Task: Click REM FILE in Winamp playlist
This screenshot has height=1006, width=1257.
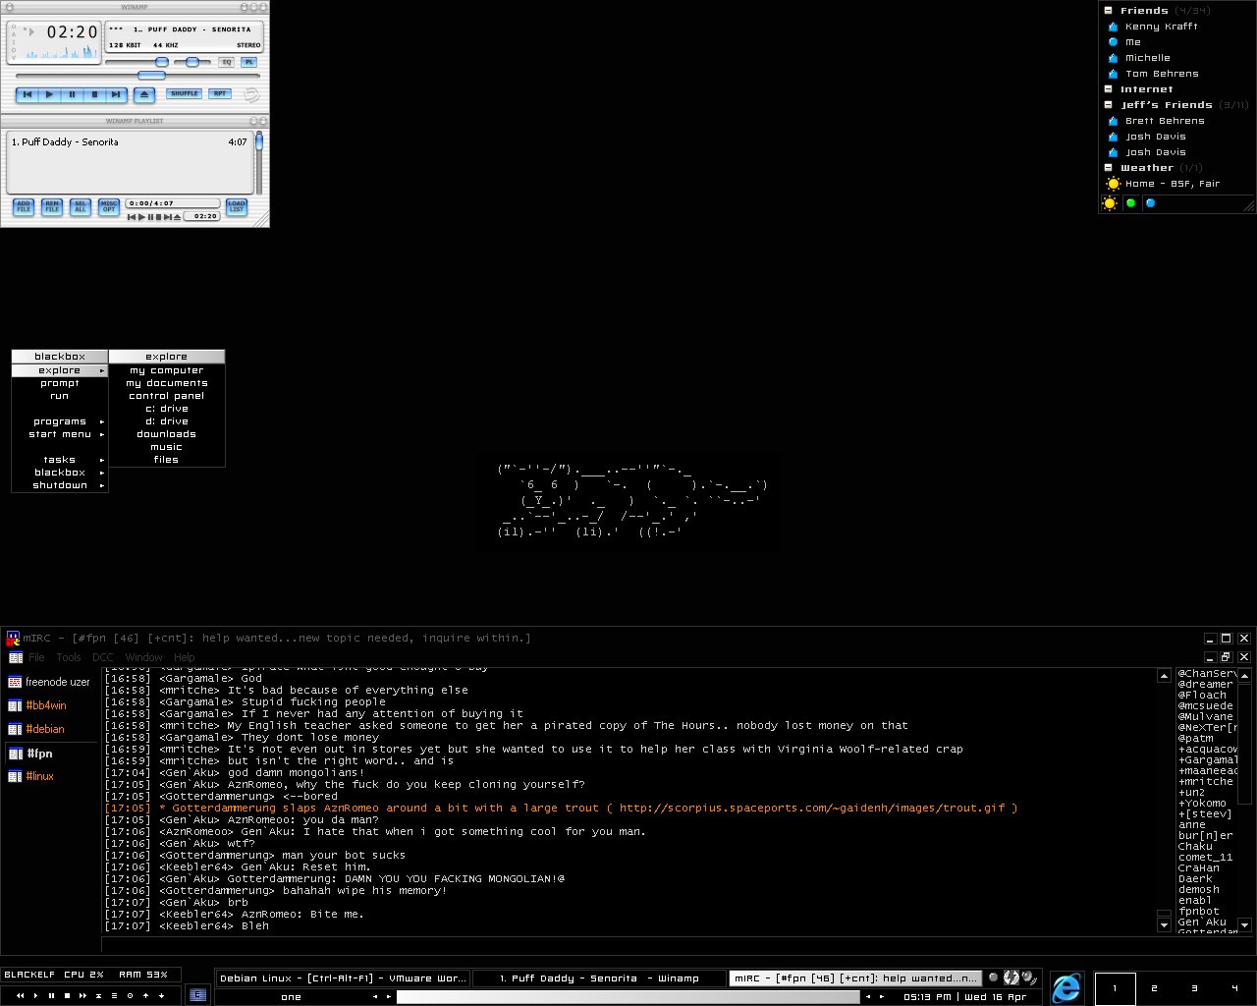Action: pyautogui.click(x=52, y=207)
